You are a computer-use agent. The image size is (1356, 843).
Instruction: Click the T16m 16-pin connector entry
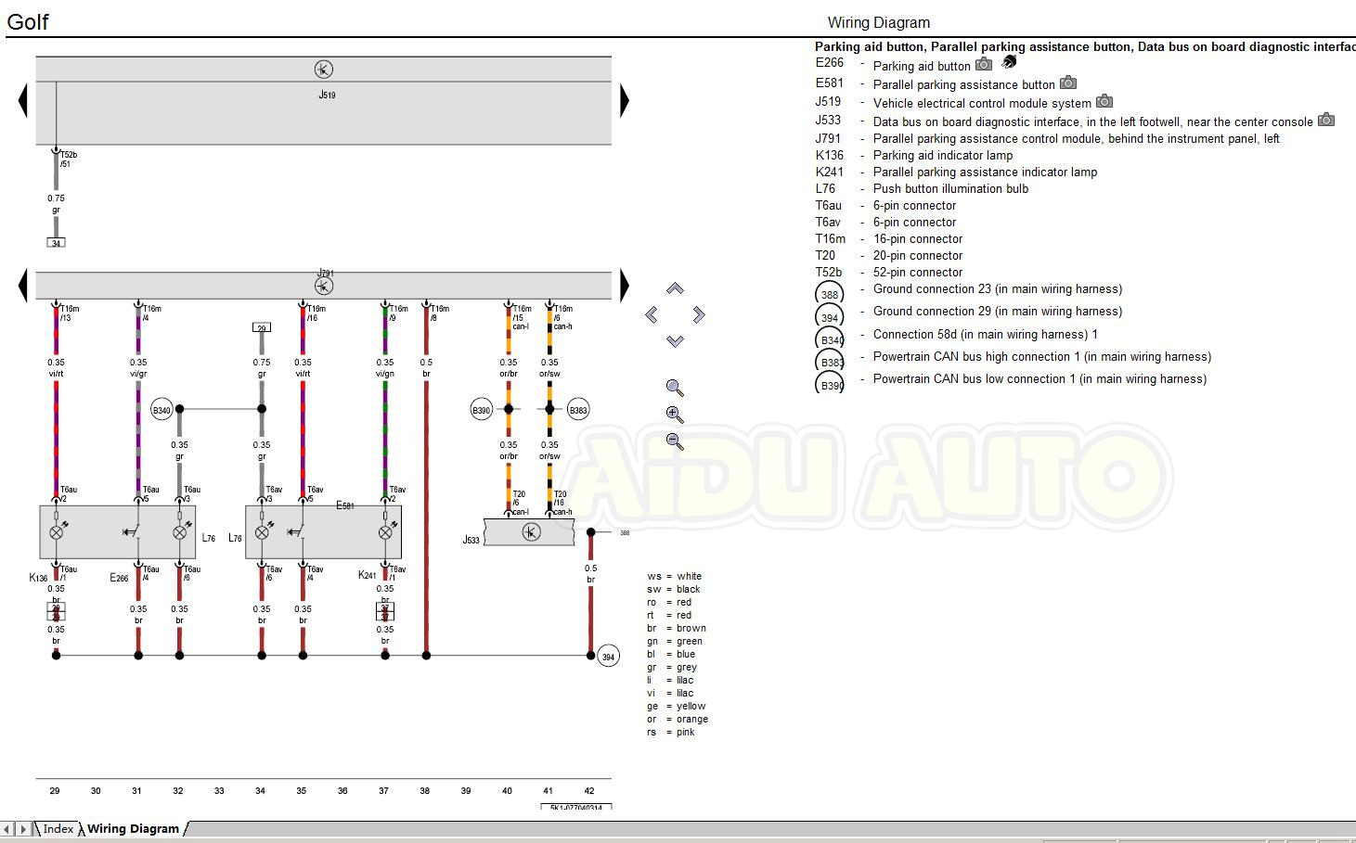pyautogui.click(x=889, y=238)
